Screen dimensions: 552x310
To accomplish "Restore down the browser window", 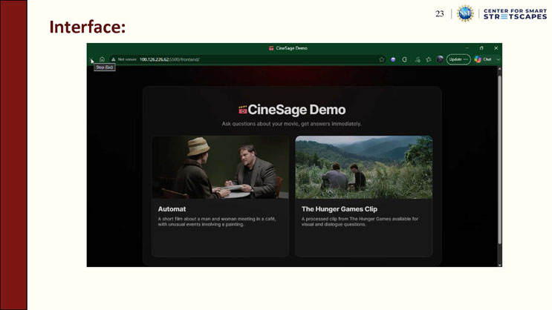I will (481, 48).
